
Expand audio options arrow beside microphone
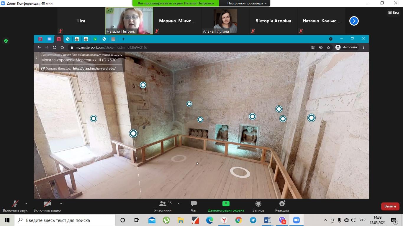pos(26,203)
